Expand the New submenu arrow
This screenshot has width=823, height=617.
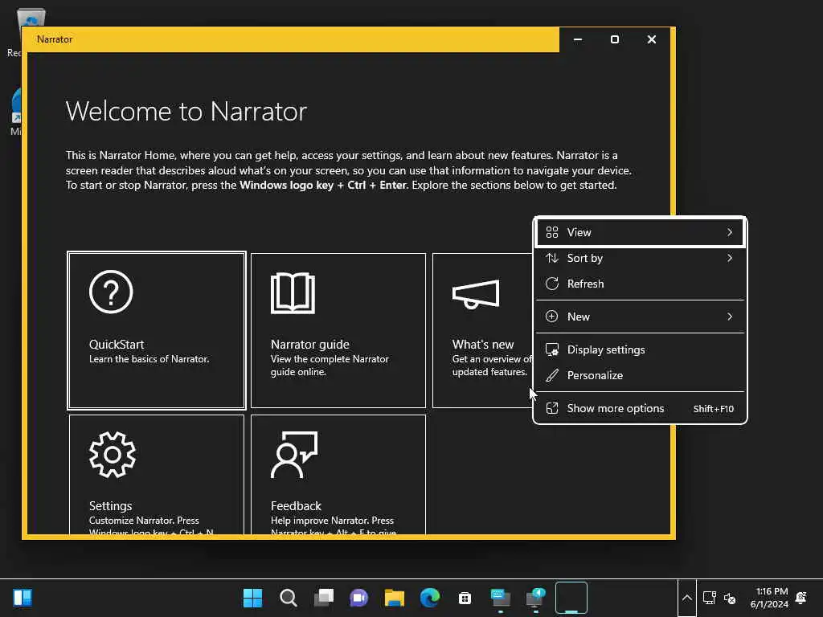[730, 317]
